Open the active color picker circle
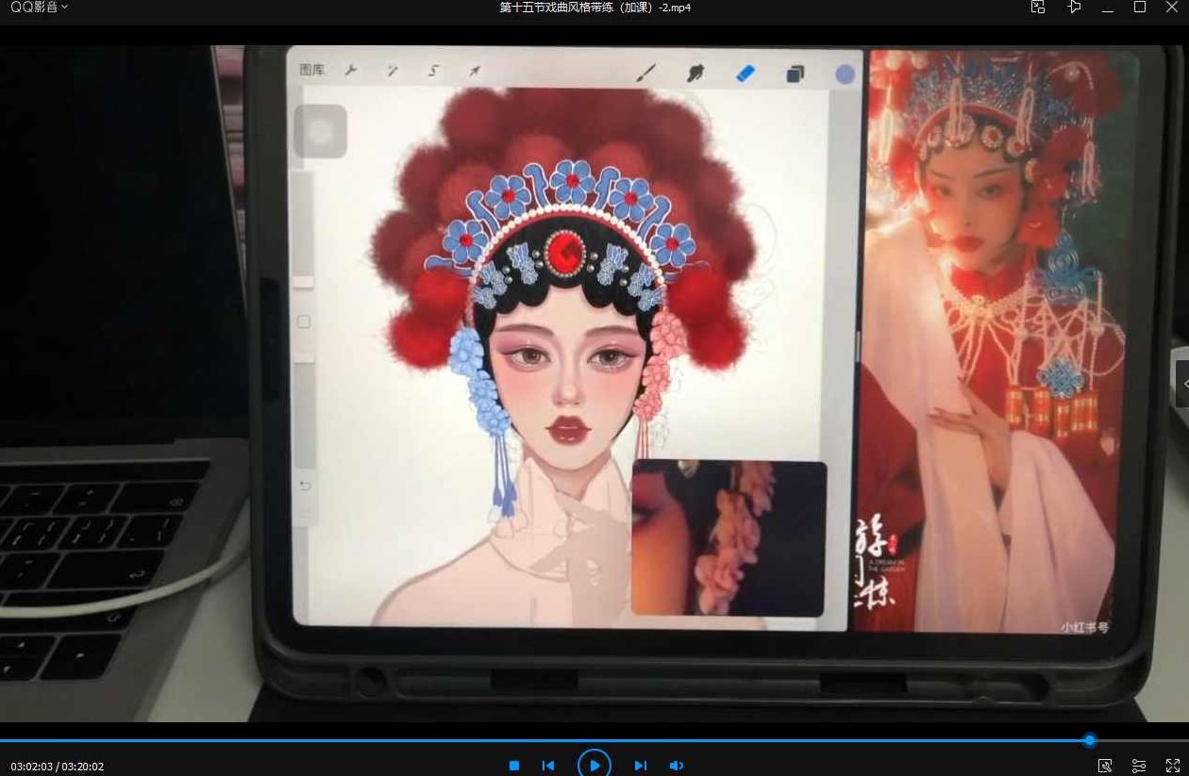 click(x=845, y=74)
